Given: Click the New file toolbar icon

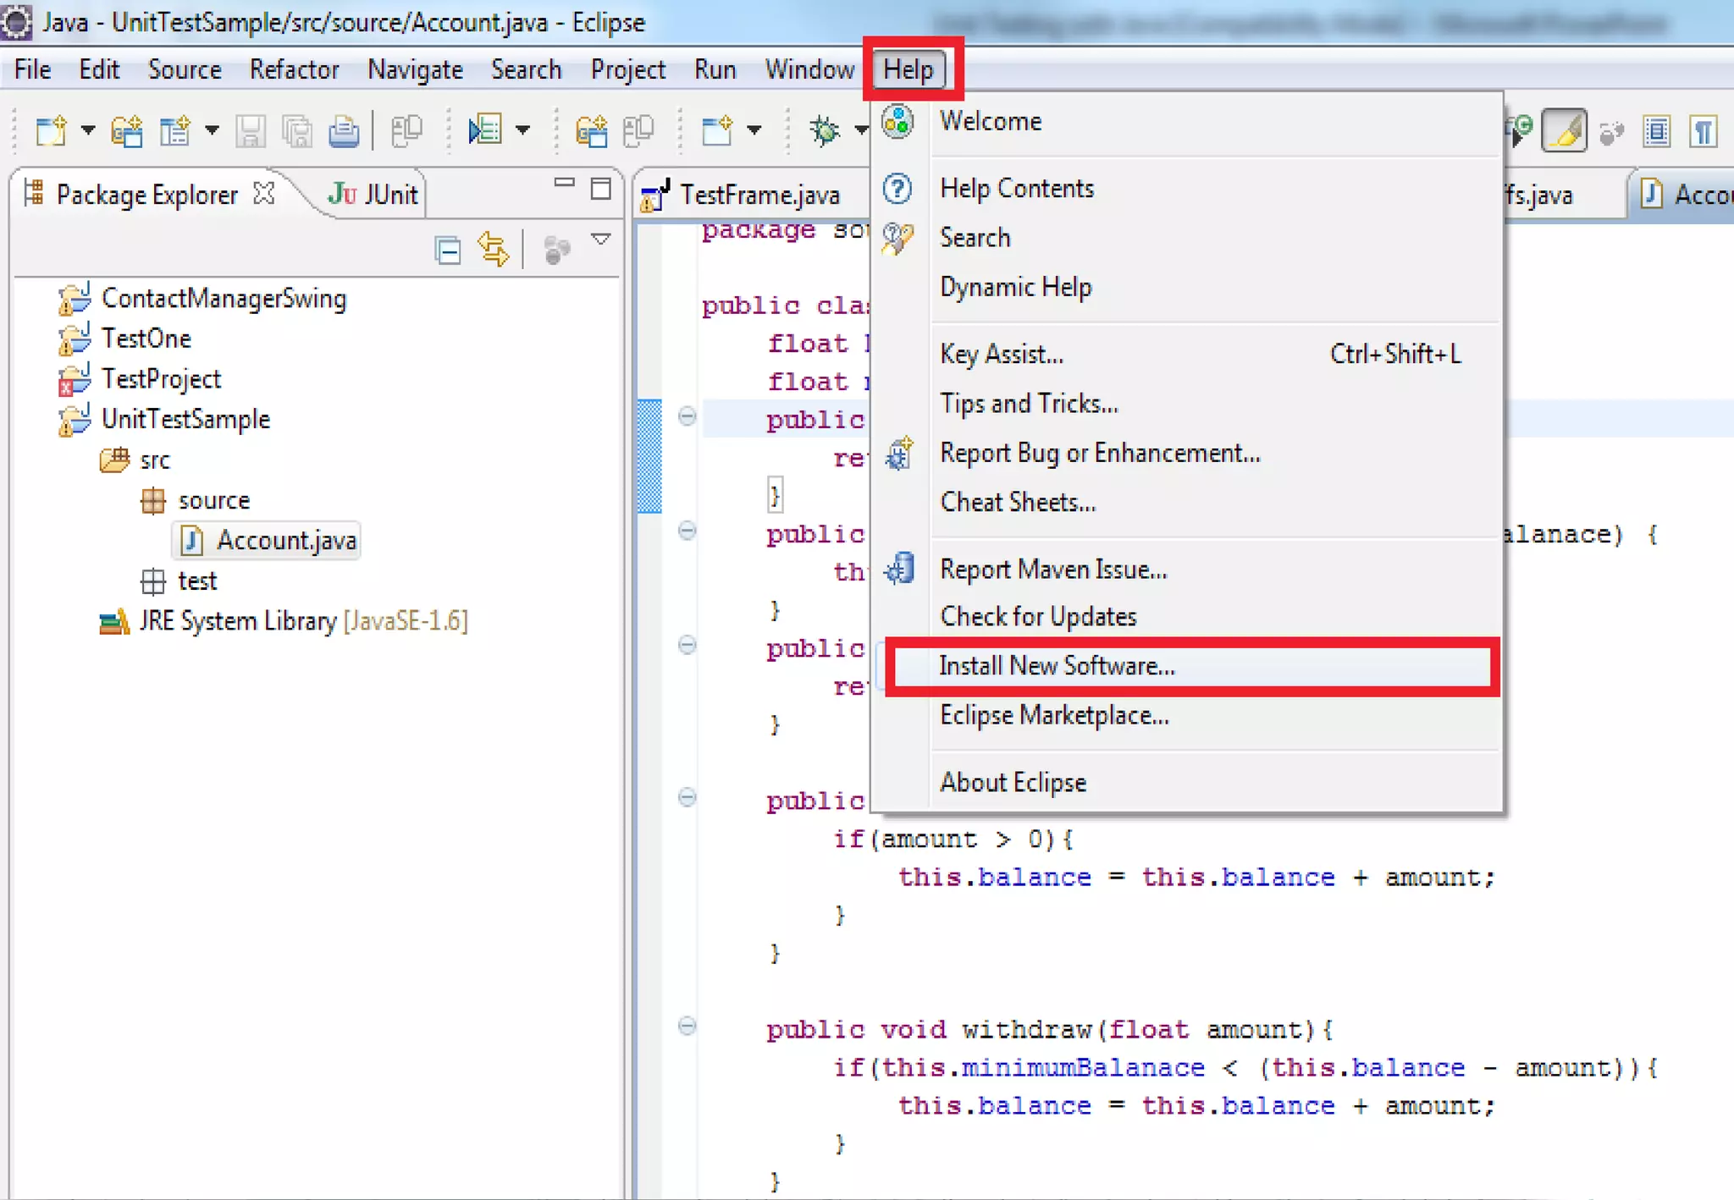Looking at the screenshot, I should coord(50,131).
